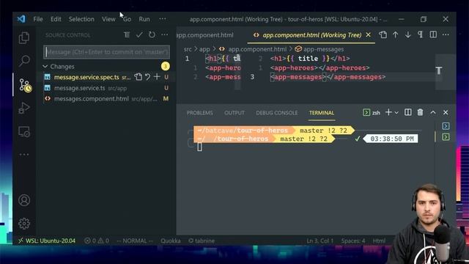Click Quokka status bar item

171,241
